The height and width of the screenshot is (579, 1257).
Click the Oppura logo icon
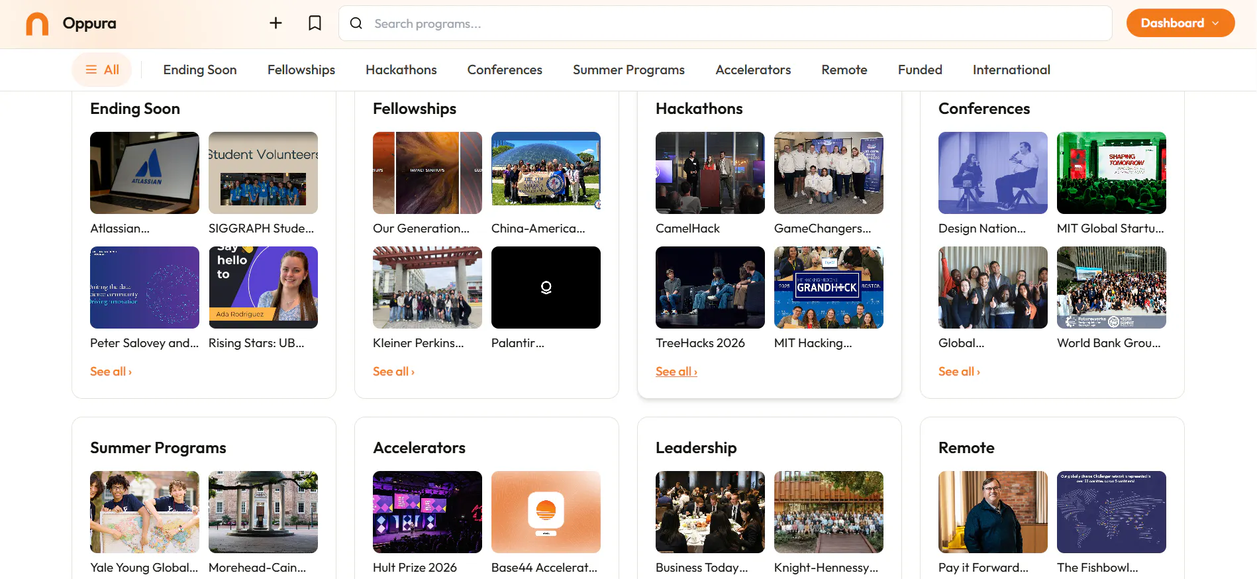(37, 24)
